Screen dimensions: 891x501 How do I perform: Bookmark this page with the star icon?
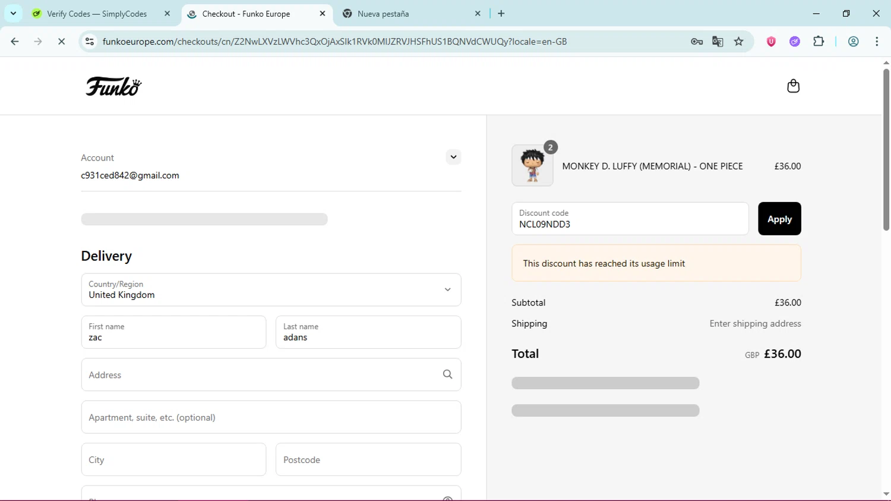pos(738,42)
